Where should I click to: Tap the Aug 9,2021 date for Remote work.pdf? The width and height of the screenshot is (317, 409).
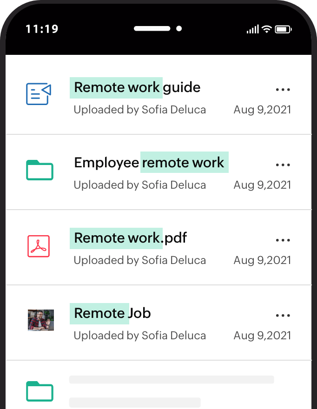coord(262,260)
